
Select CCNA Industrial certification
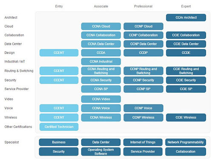tap(101, 62)
